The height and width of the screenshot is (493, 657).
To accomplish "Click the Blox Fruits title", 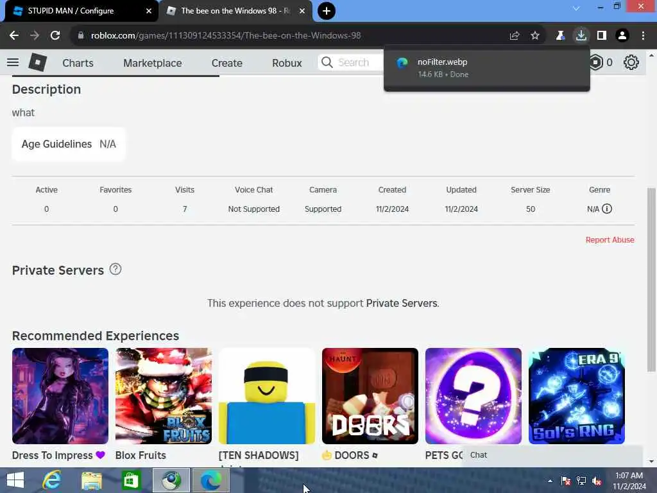I will click(x=141, y=455).
